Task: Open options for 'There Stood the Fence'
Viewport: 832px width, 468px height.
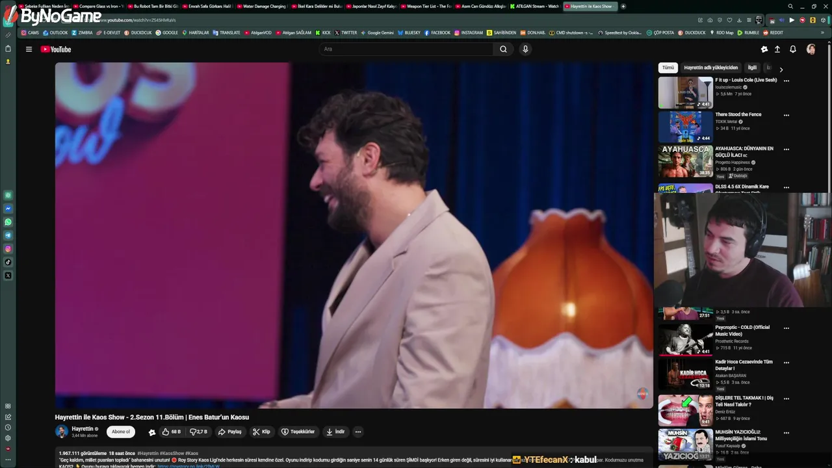Action: (x=786, y=115)
